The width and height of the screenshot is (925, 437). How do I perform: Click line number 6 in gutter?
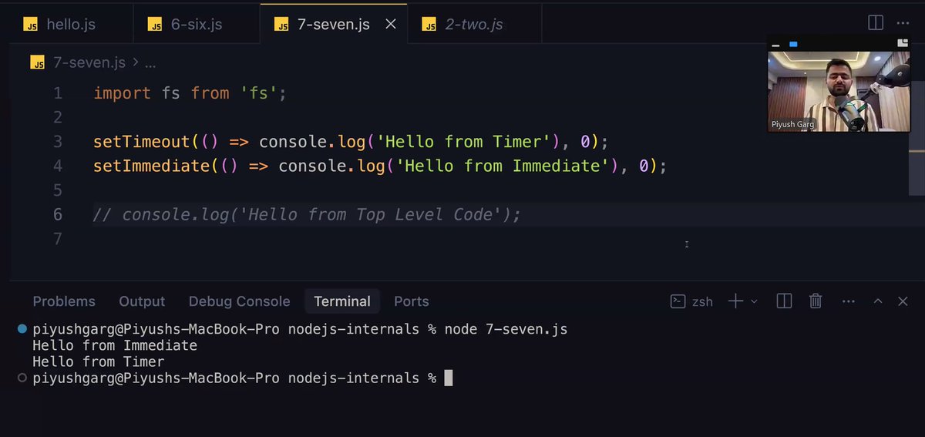(58, 214)
